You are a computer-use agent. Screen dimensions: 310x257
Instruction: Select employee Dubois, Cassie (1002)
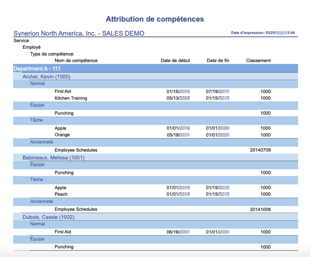(x=48, y=217)
